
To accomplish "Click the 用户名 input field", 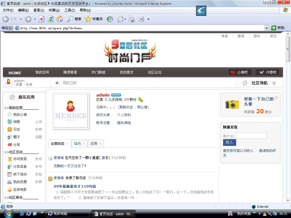I will click(251, 136).
